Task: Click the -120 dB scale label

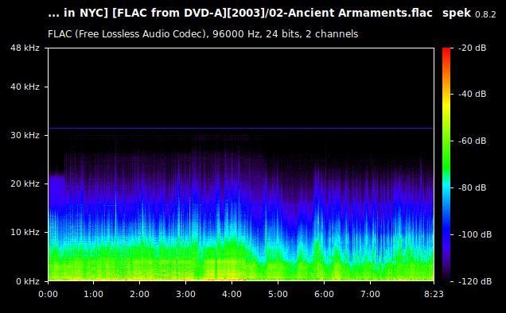Action: coord(475,281)
